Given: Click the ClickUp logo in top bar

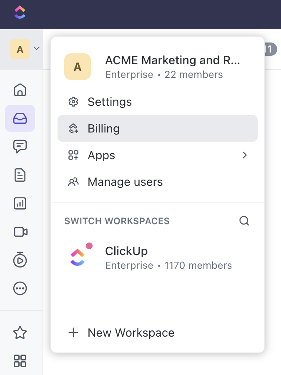Looking at the screenshot, I should [x=20, y=12].
